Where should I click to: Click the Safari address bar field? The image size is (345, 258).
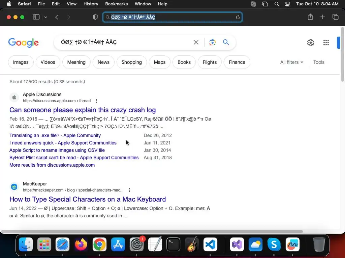pos(172,17)
